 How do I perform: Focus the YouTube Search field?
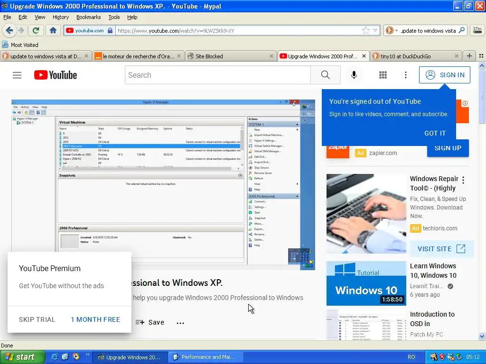pyautogui.click(x=217, y=75)
